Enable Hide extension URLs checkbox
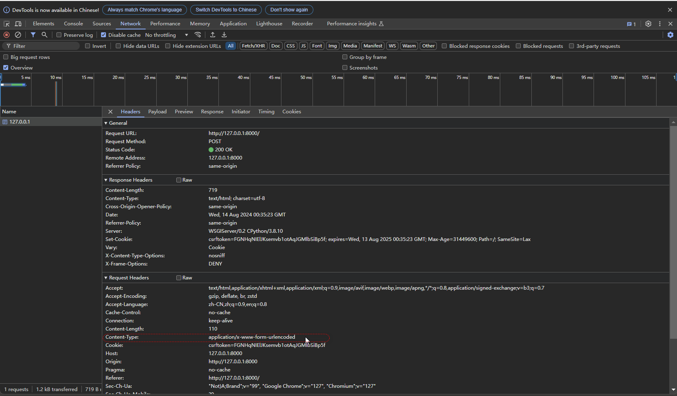Image resolution: width=677 pixels, height=396 pixels. tap(168, 46)
